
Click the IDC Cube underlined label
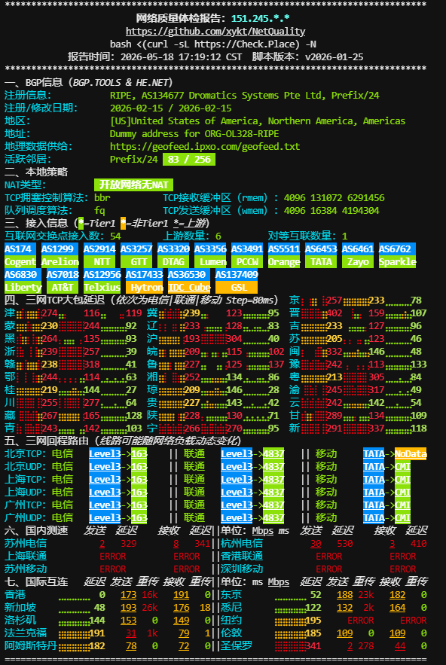click(x=189, y=287)
